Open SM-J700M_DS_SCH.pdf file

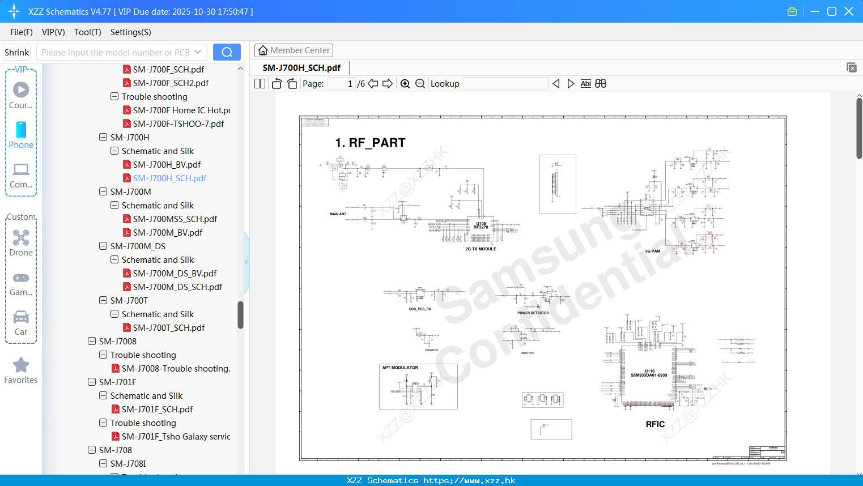point(177,287)
